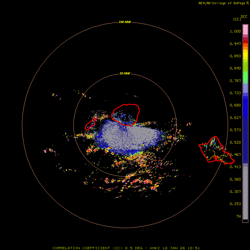Click the 0.413 value on the color scale
The width and height of the screenshot is (250, 250).
tap(235, 167)
